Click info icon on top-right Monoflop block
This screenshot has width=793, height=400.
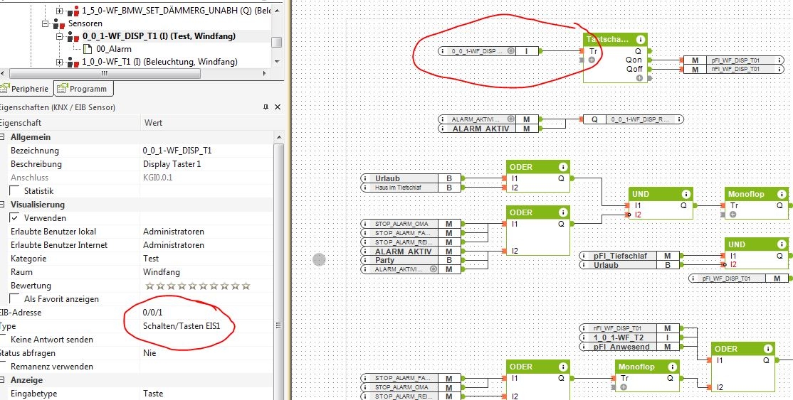pyautogui.click(x=781, y=193)
